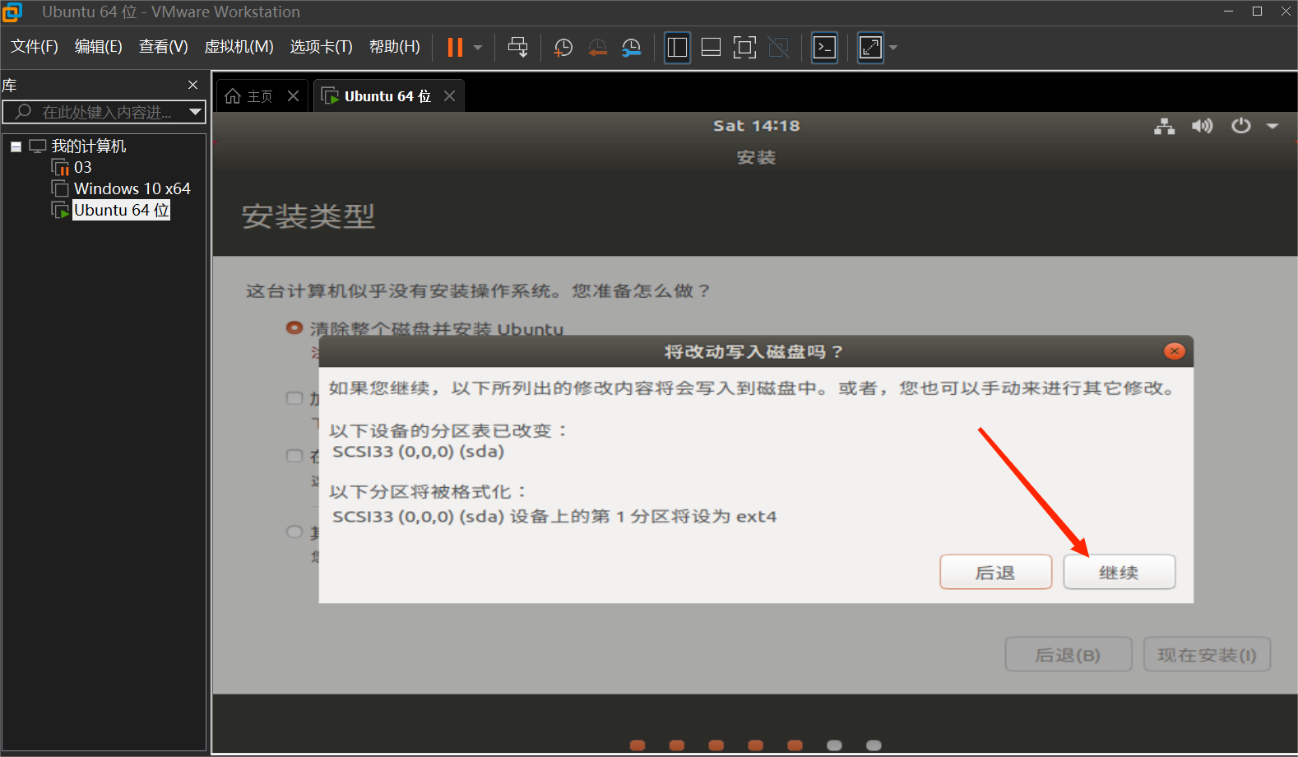Enter full screen mode icon
Image resolution: width=1298 pixels, height=757 pixels.
[744, 48]
